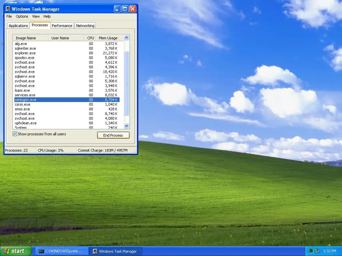The width and height of the screenshot is (342, 256).
Task: Sort by Mem Usage column header
Action: click(x=108, y=38)
